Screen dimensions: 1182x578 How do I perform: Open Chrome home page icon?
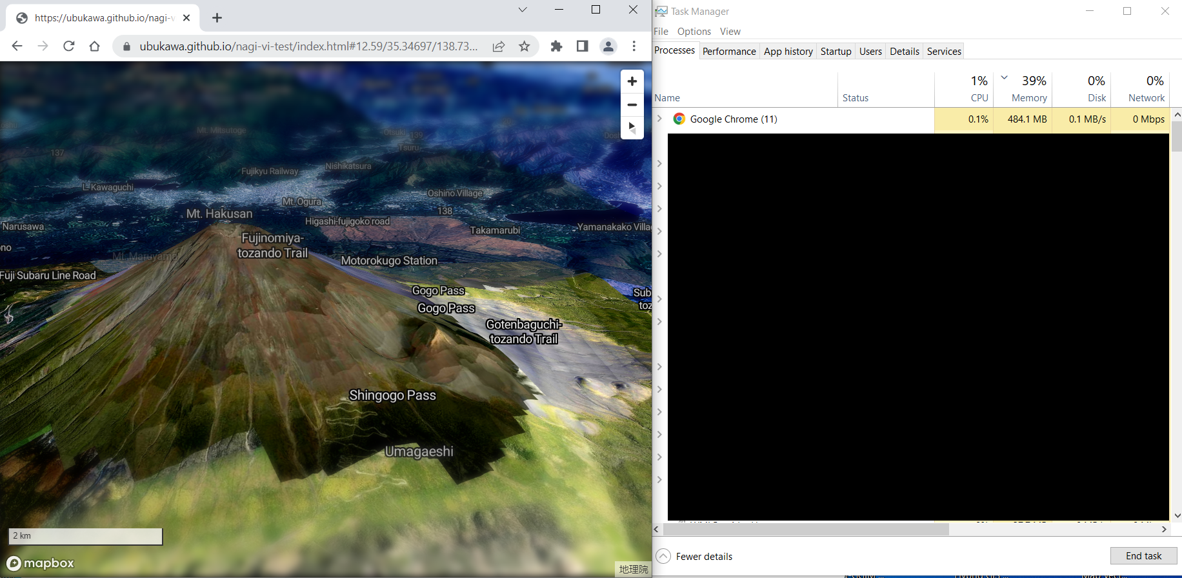[94, 46]
